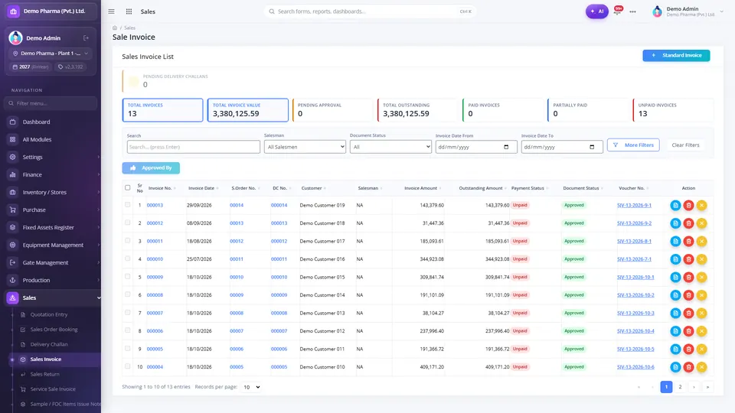Screen dimensions: 735x413
Task: Click the Filter menu sidebar field
Action: pyautogui.click(x=51, y=103)
